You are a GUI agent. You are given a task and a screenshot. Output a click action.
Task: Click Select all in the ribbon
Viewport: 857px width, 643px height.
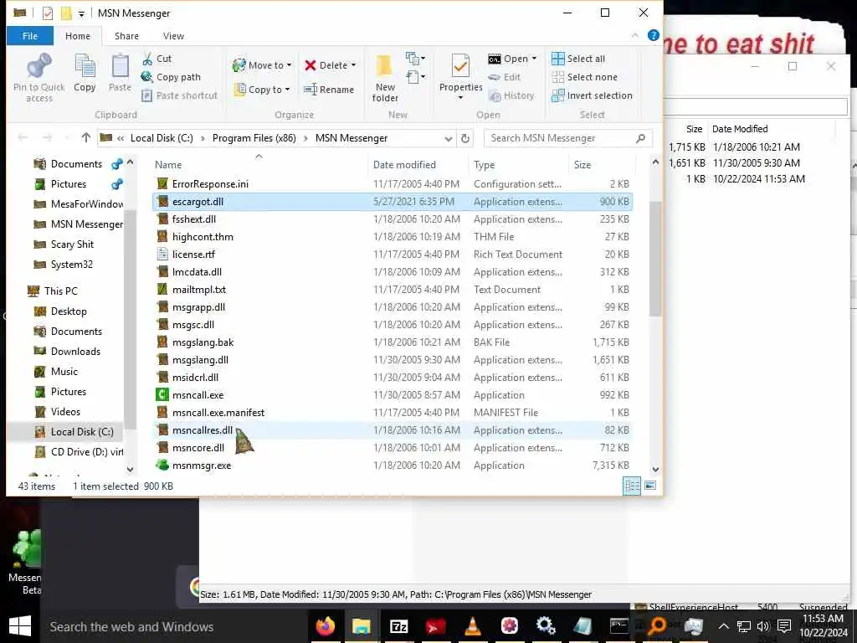click(x=578, y=59)
